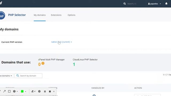Click the papanbis user avatar icon
The height and width of the screenshot is (96, 171).
coord(149,4)
